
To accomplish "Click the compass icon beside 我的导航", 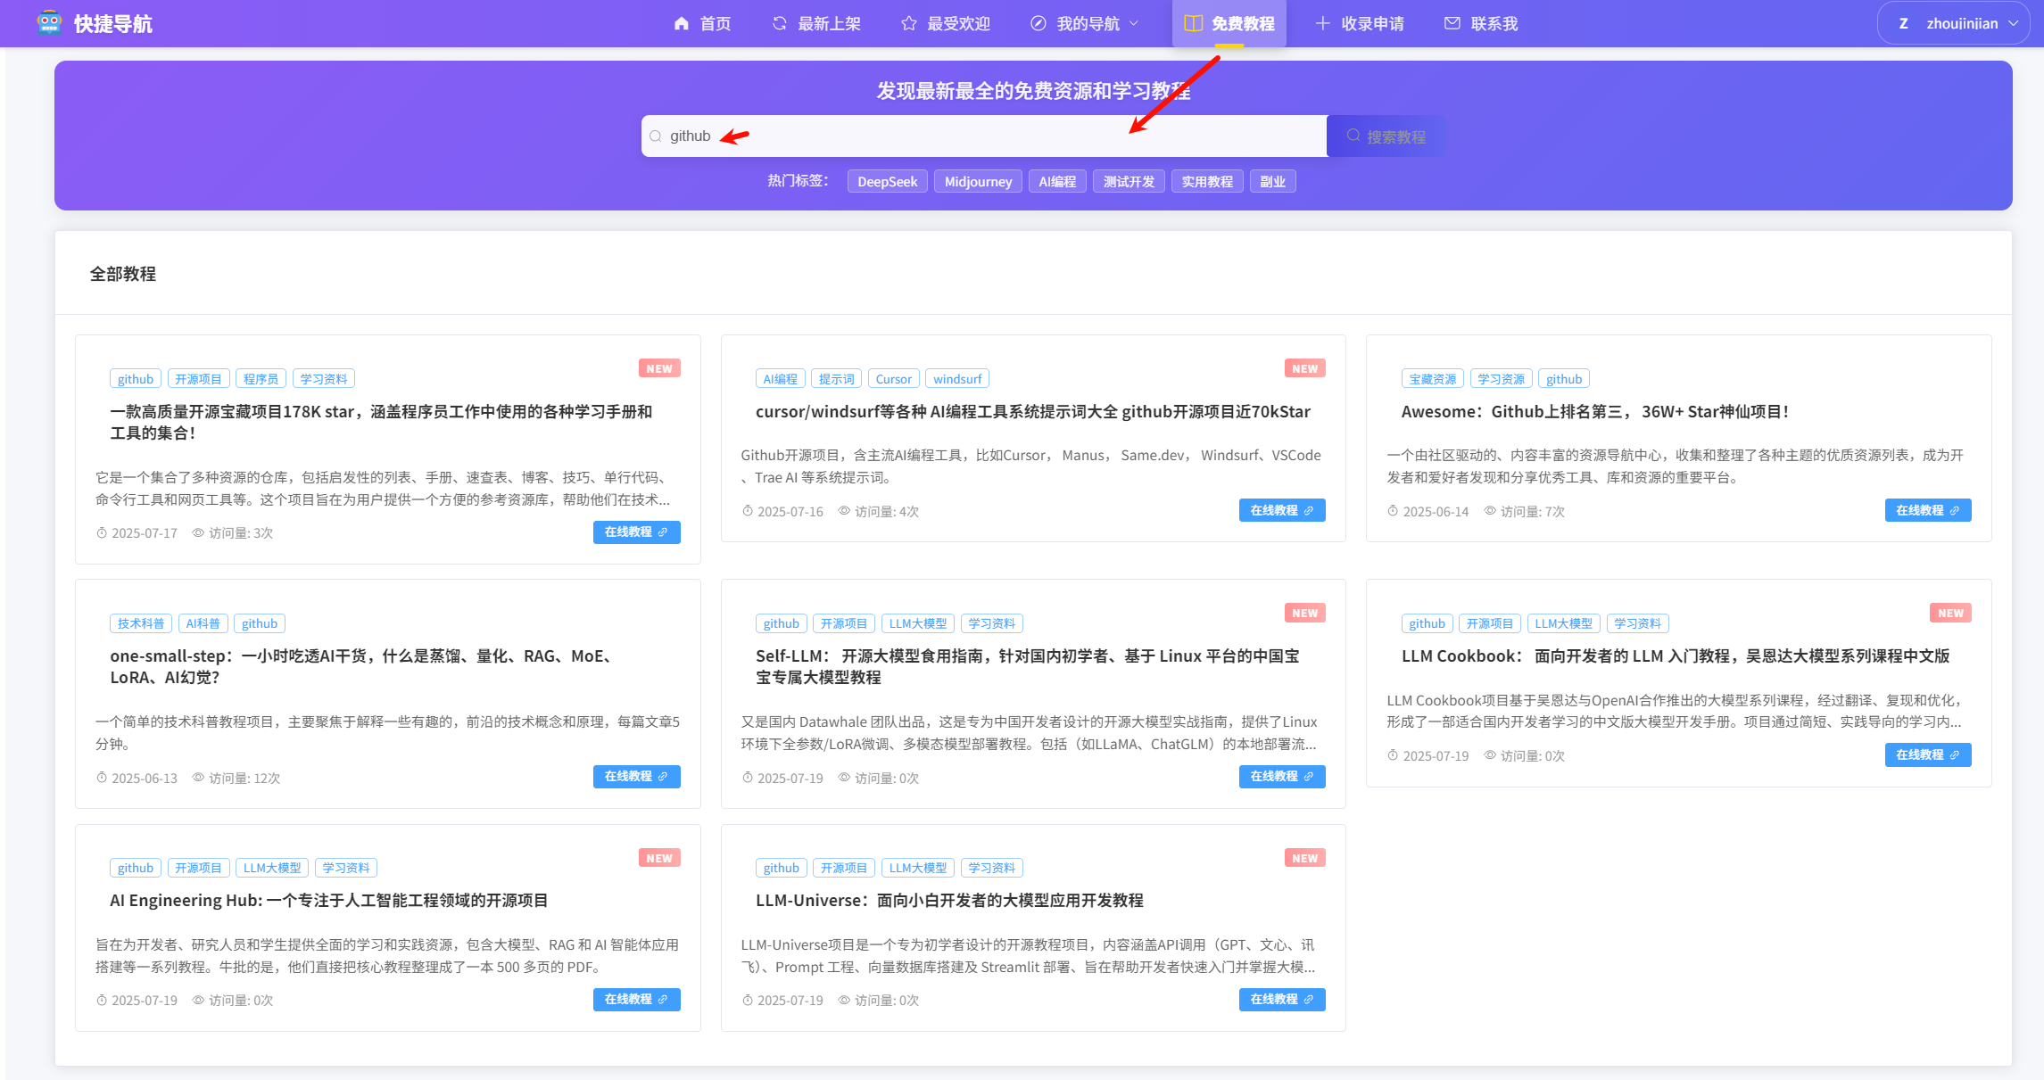I will pos(1039,23).
